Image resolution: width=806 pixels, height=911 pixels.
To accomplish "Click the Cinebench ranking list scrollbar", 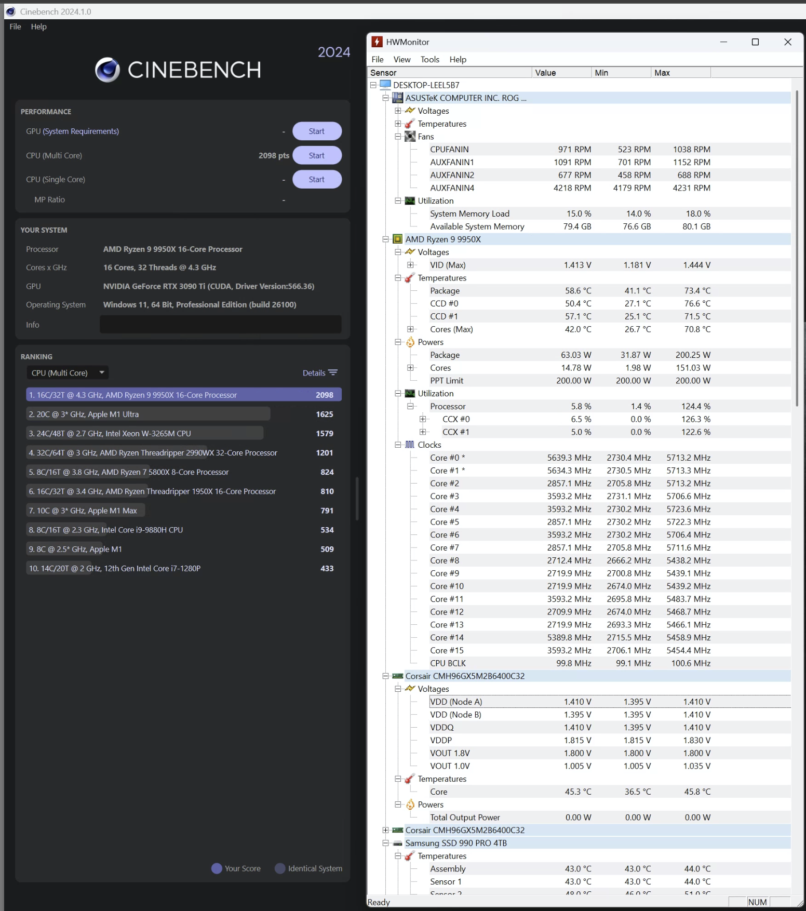I will (357, 499).
